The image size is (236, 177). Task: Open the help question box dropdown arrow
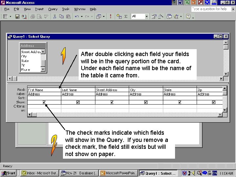click(233, 9)
